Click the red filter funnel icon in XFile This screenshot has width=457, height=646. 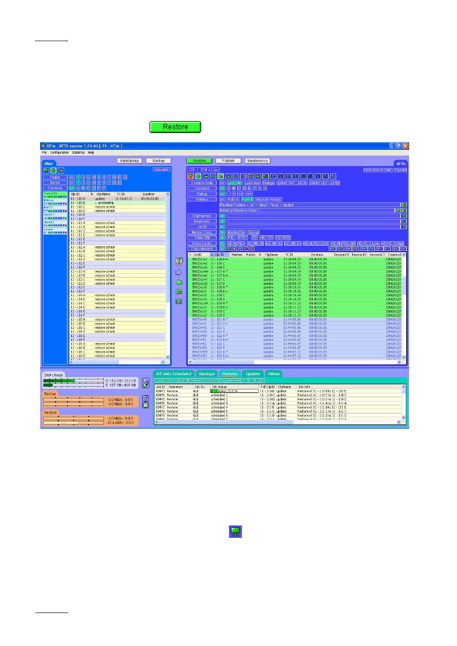coord(191,176)
